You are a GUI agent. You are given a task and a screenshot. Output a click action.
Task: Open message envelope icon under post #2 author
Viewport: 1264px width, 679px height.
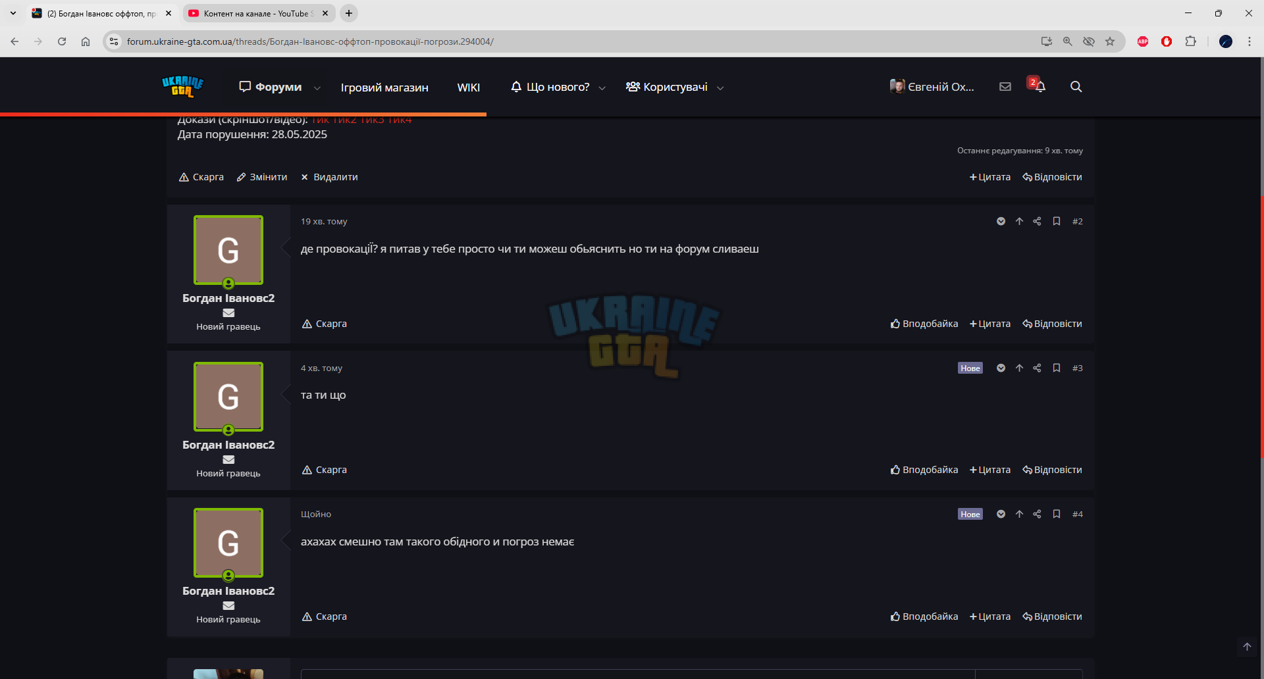point(228,313)
